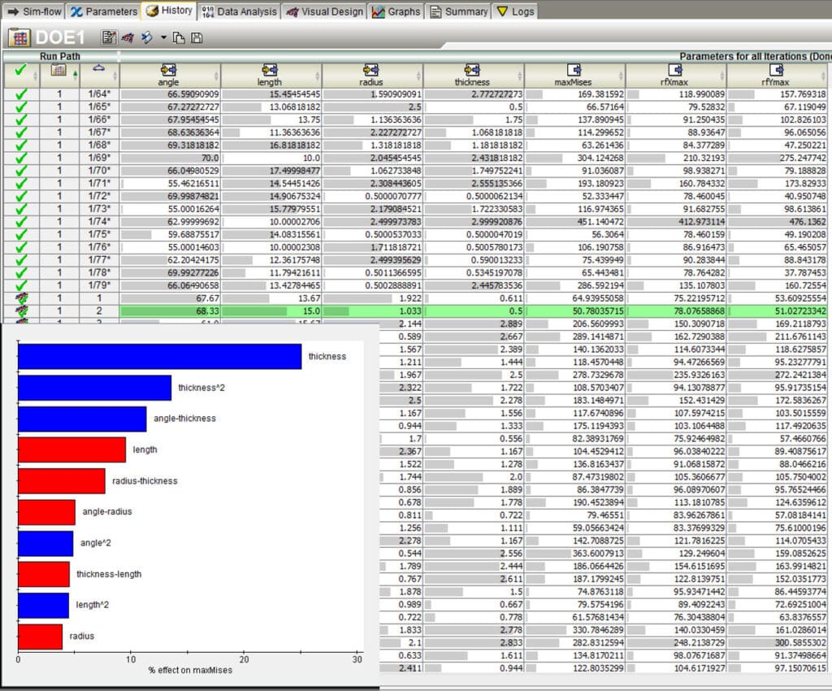Click the DOE1 component icon

(19, 37)
